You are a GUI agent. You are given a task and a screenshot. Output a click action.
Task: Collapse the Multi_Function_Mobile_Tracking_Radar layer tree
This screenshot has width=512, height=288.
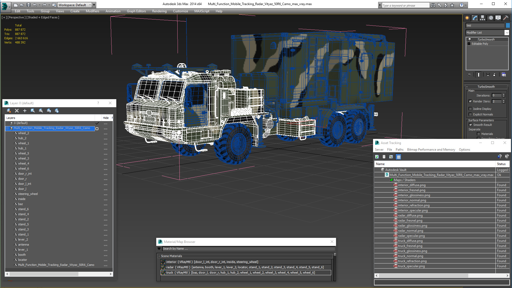7,128
